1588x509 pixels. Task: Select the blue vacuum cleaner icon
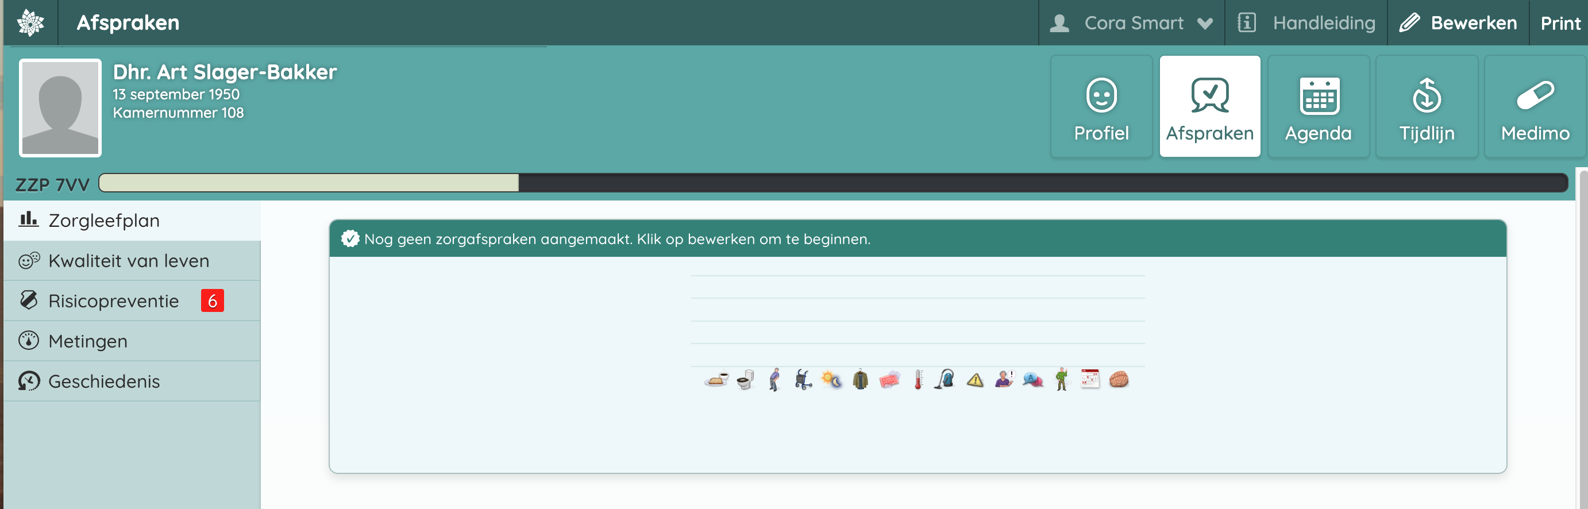coord(946,380)
